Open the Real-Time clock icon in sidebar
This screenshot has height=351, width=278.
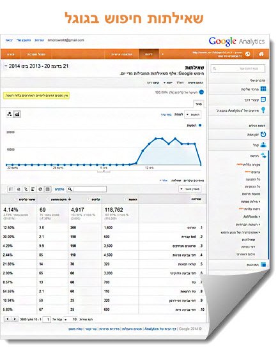click(x=263, y=134)
